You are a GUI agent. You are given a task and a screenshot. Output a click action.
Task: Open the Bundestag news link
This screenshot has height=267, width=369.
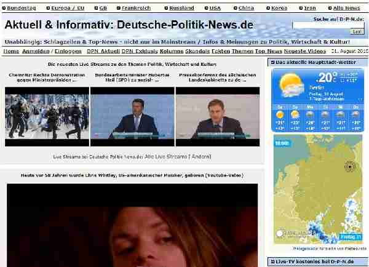[x=22, y=8]
